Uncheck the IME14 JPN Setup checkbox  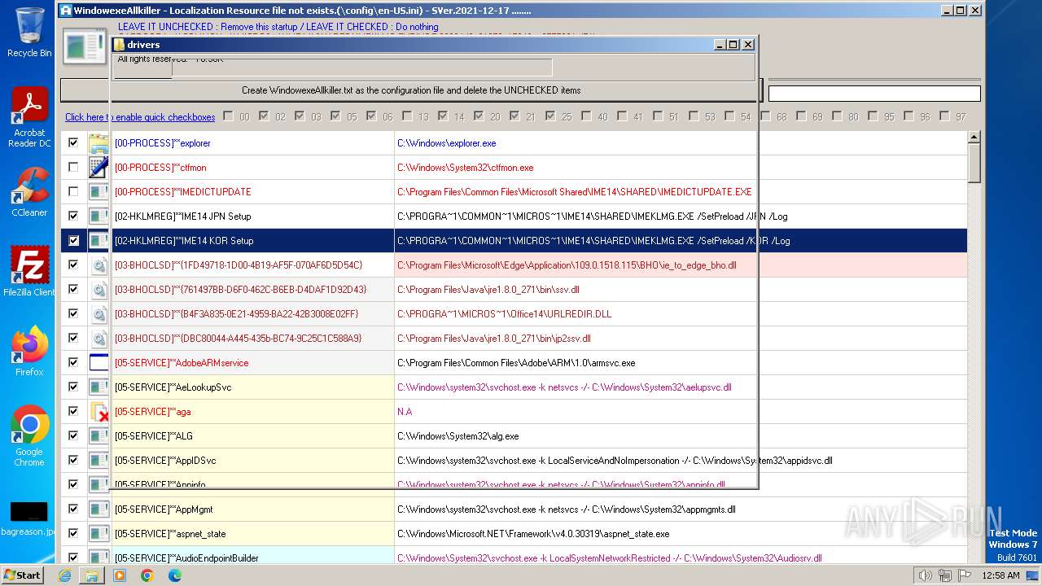[73, 216]
